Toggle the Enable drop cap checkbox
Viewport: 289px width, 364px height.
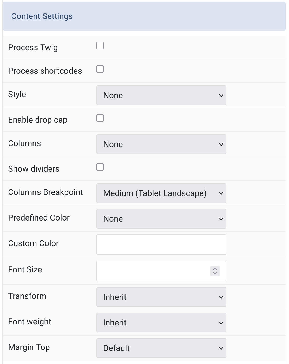tap(100, 118)
